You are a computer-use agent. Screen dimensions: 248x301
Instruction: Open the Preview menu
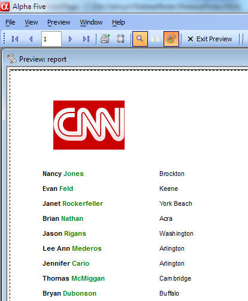coord(59,22)
